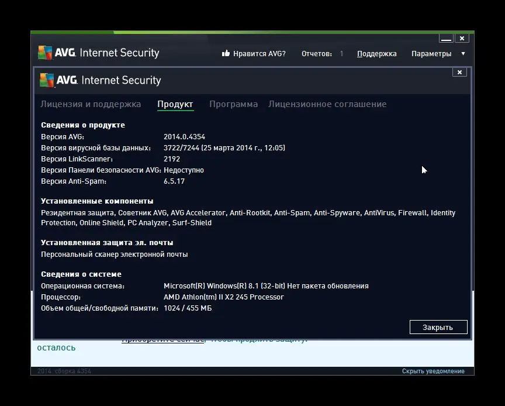505x406 pixels.
Task: Switch to the Программа tab
Action: click(x=233, y=104)
